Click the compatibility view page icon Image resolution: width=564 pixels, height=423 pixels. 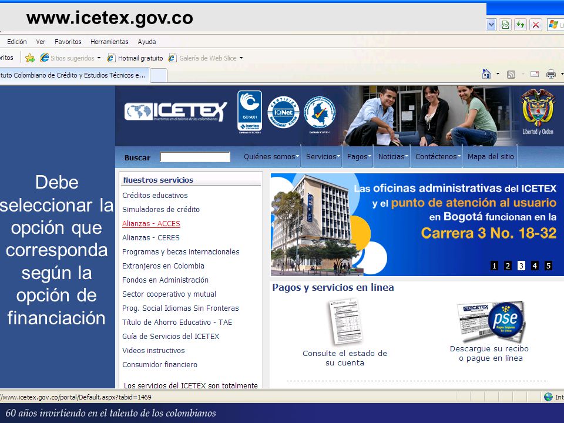505,25
